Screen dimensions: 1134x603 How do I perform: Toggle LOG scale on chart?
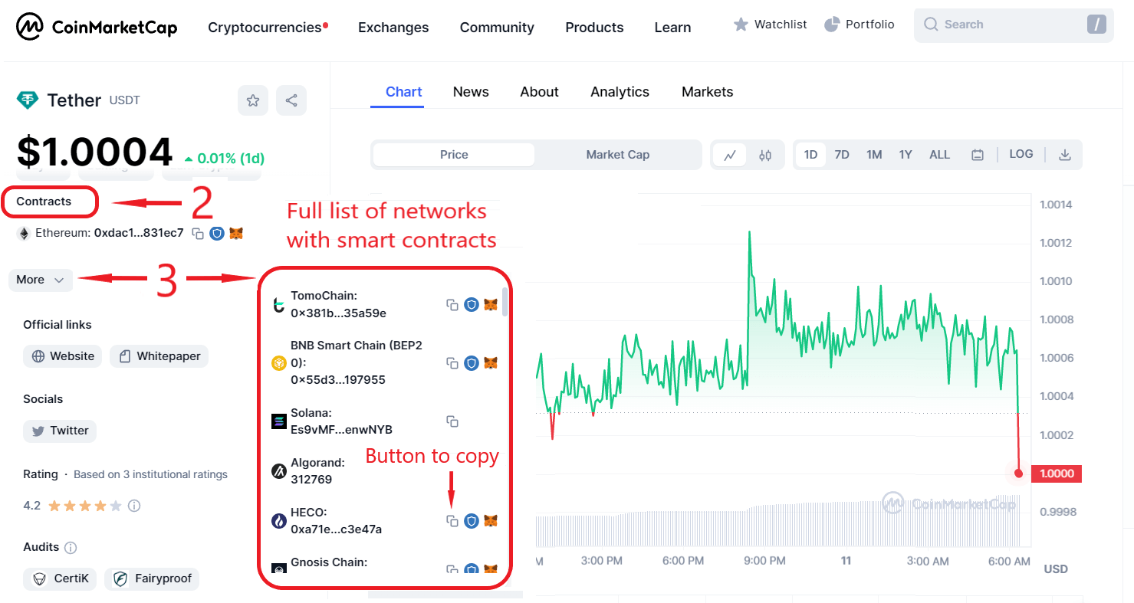[x=1021, y=154]
